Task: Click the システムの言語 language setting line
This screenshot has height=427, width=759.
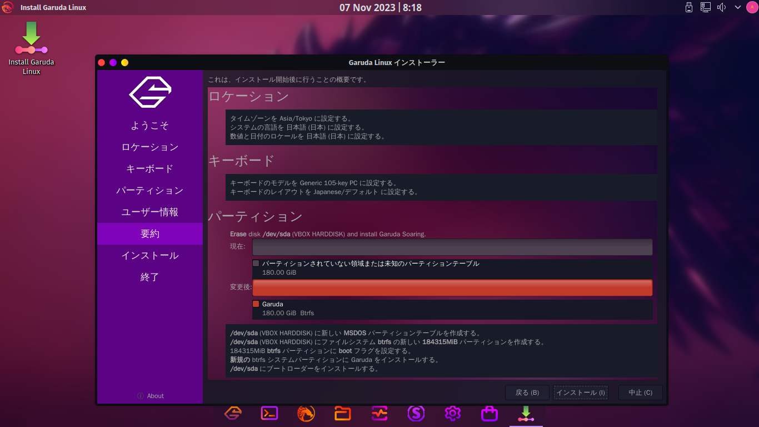Action: (x=298, y=127)
